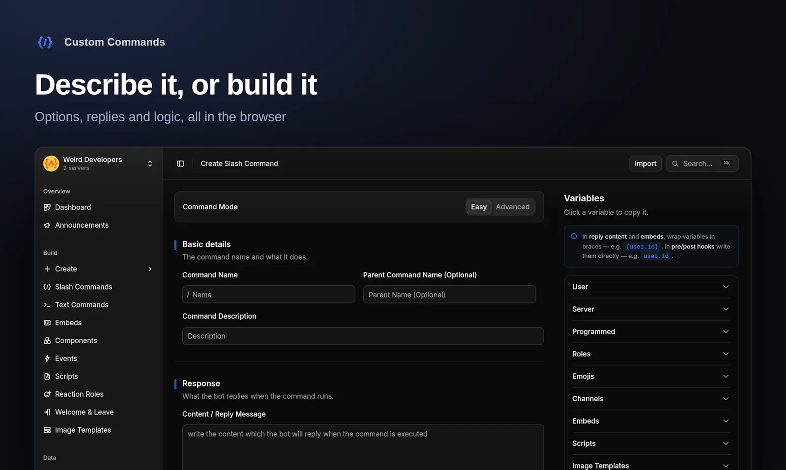Expand the Embeds variables section
786x470 pixels.
pos(651,421)
